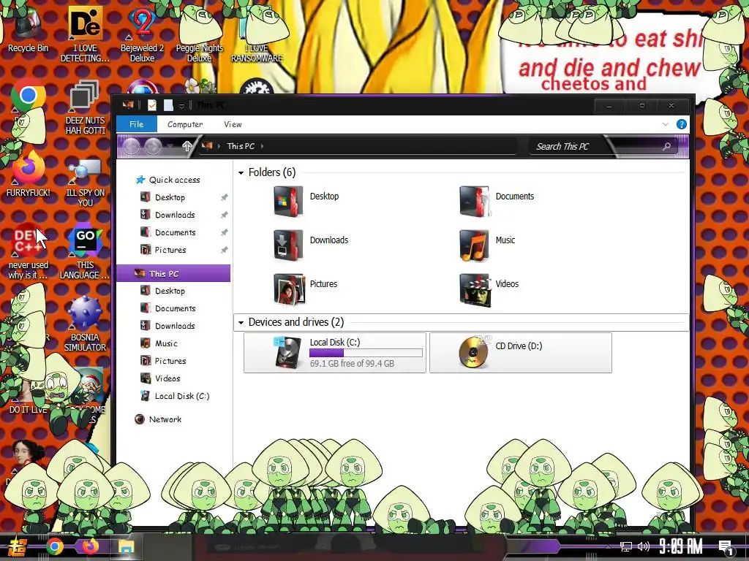
Task: Select the Local Disk (C:) drive tile
Action: (x=335, y=353)
